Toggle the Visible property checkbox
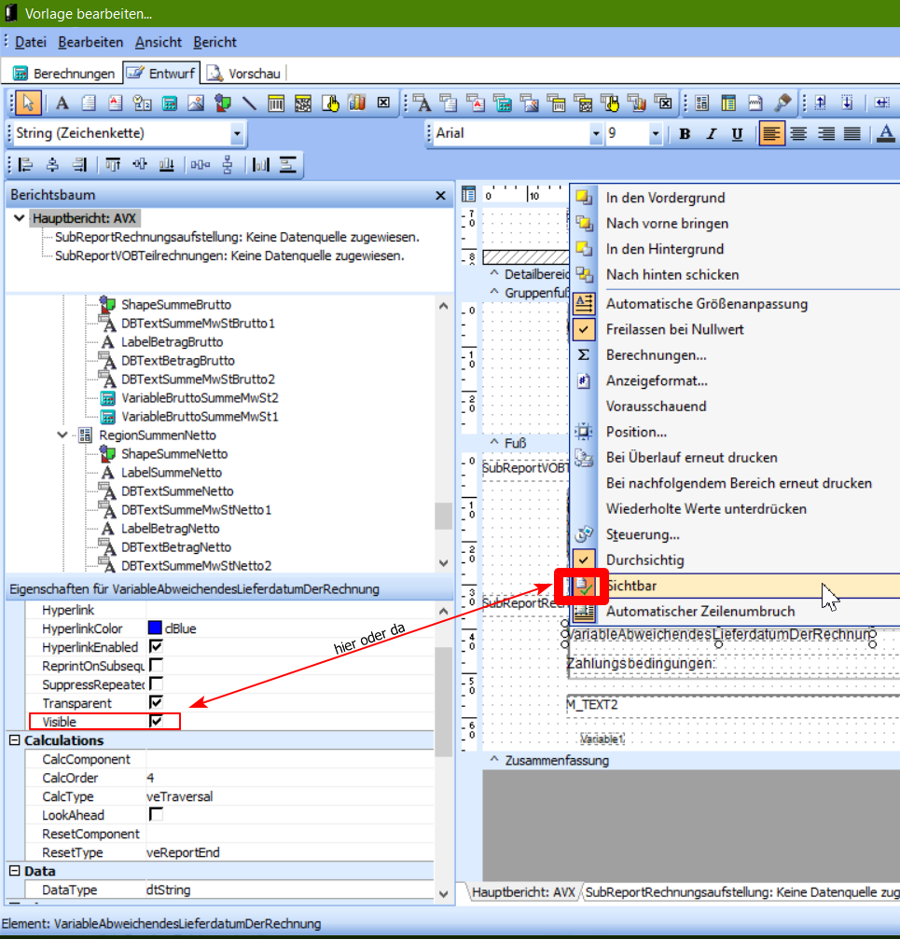Image resolution: width=900 pixels, height=939 pixels. pos(156,721)
